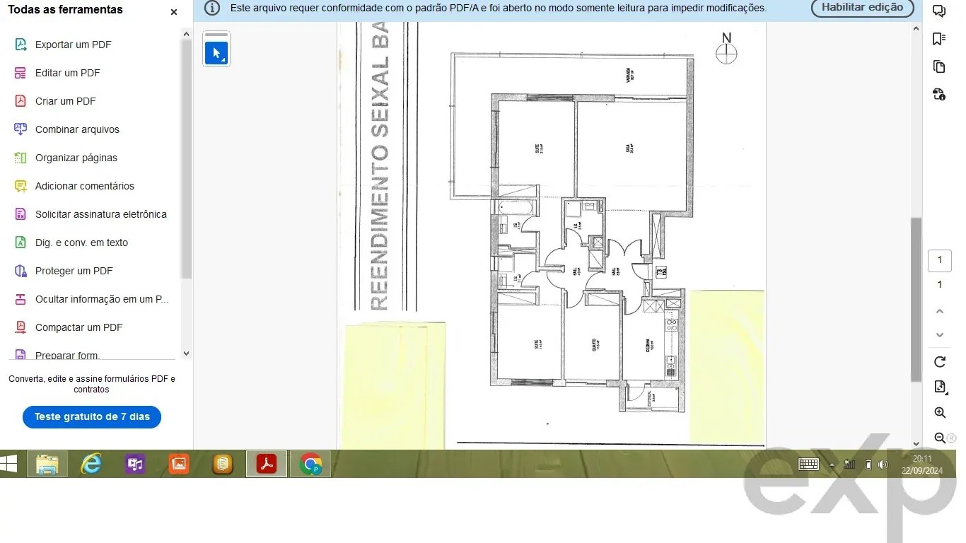The image size is (966, 543).
Task: Click the tools panel scroll-up arrow
Action: (x=187, y=33)
